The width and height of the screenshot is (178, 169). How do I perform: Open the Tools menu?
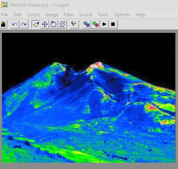pyautogui.click(x=103, y=15)
